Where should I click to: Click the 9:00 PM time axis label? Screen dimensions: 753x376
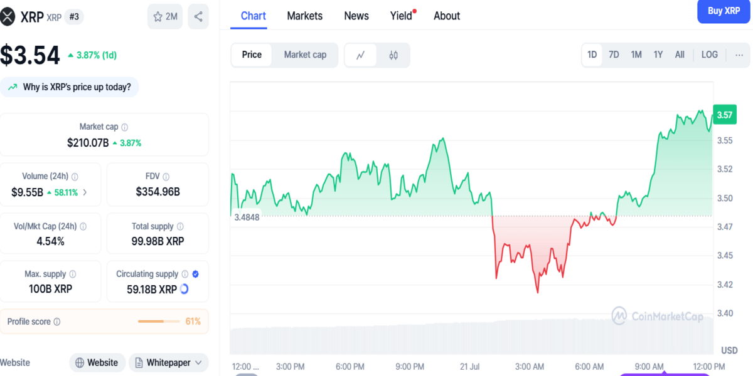pos(410,366)
